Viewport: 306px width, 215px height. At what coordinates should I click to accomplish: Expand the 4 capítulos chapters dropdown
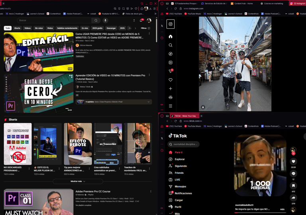pos(114,102)
